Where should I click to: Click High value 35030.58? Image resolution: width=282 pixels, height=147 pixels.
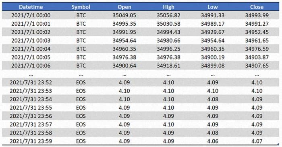pos(168,24)
